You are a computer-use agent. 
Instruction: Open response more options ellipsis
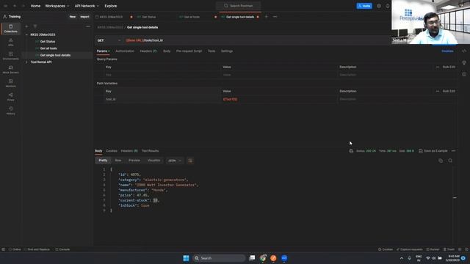tap(453, 151)
